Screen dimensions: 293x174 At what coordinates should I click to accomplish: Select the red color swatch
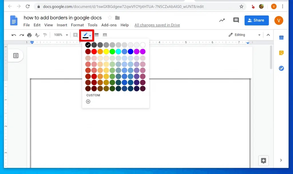[94, 51]
